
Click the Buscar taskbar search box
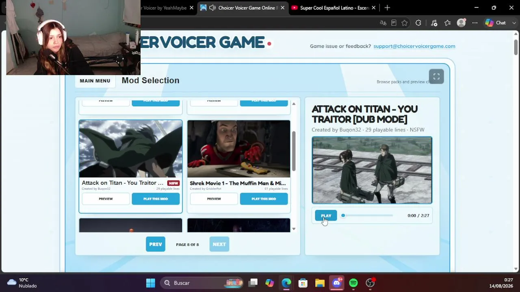click(201, 283)
